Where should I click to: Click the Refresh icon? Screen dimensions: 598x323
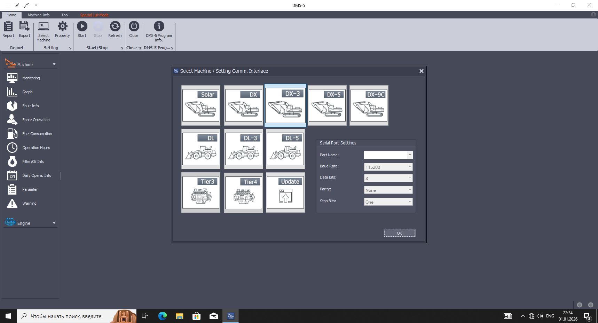pos(115,30)
